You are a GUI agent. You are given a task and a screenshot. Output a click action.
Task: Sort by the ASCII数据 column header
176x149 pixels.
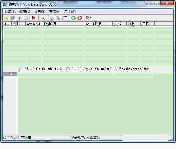point(98,24)
